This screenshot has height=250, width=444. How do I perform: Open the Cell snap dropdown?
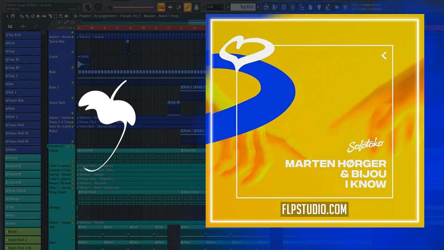(x=215, y=7)
